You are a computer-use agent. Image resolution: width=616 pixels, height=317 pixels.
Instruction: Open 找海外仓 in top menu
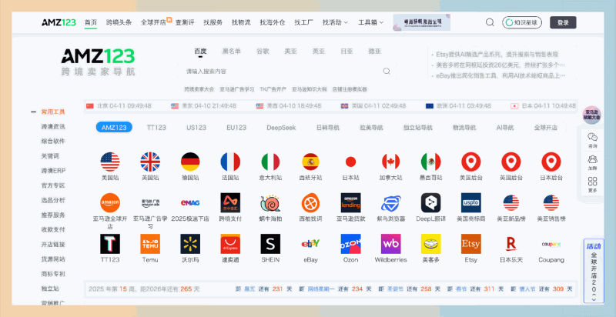click(x=273, y=22)
